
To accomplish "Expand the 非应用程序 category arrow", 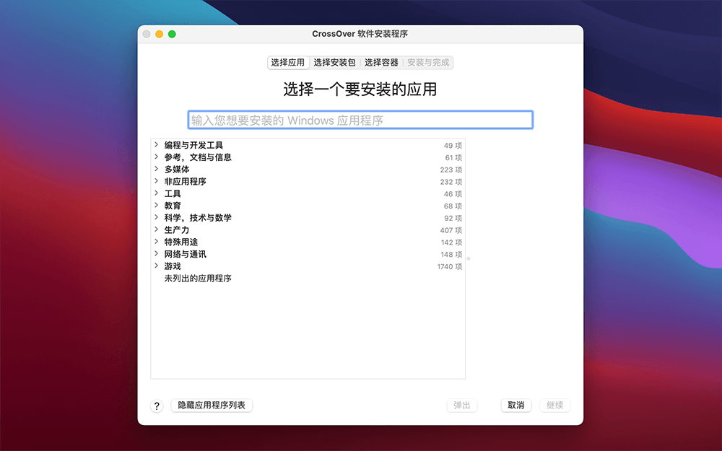I will [x=156, y=181].
